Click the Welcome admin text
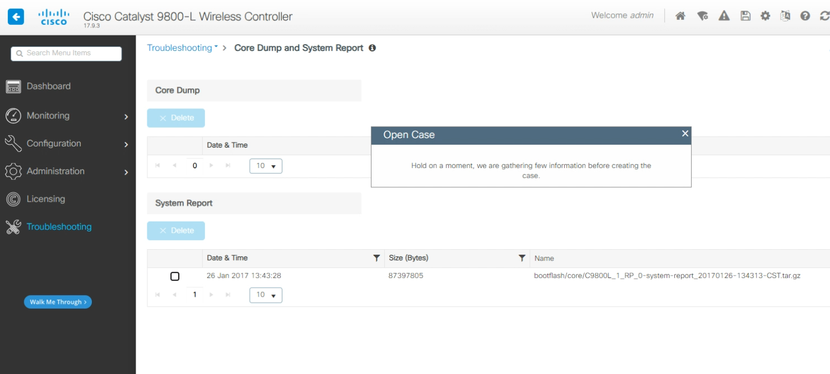The image size is (830, 374). (622, 16)
